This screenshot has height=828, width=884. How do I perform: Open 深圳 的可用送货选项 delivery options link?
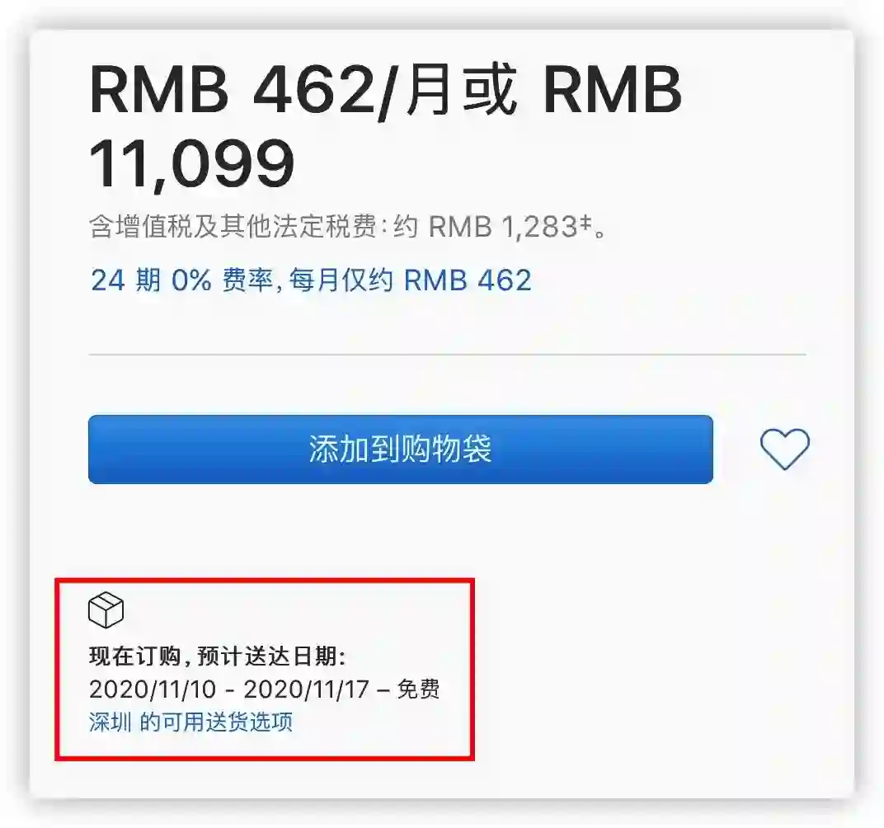[x=190, y=722]
